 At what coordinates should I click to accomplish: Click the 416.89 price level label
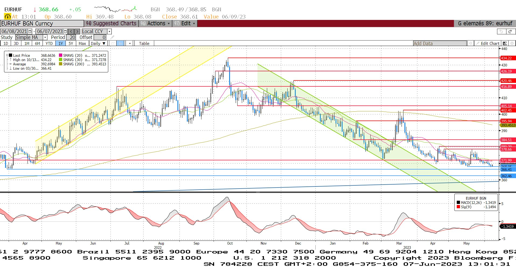tap(508, 87)
